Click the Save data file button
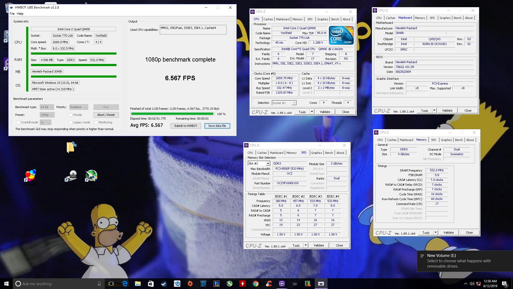Image resolution: width=513 pixels, height=289 pixels. pyautogui.click(x=217, y=126)
